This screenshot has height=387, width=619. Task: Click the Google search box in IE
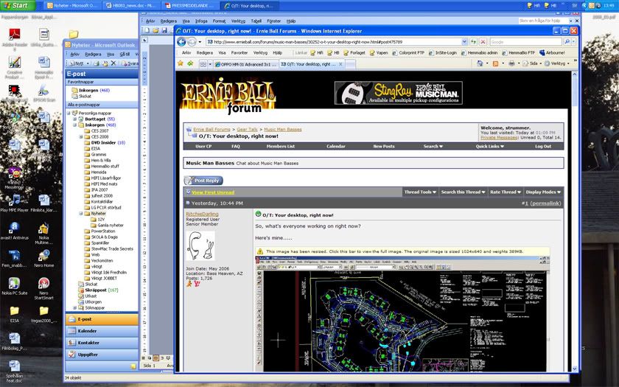pos(525,41)
